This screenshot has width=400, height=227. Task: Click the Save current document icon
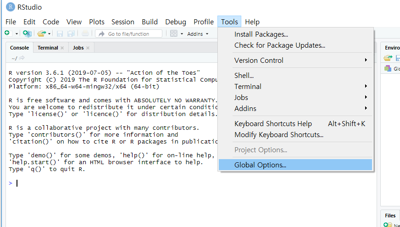coord(60,33)
